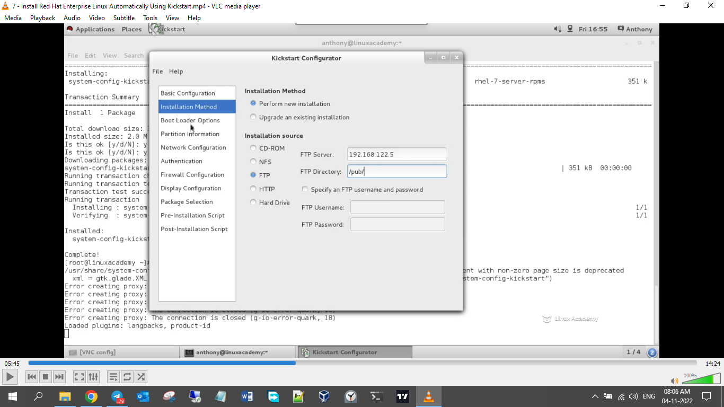Open the VLC Tools menu
This screenshot has height=407, width=724.
pyautogui.click(x=150, y=17)
